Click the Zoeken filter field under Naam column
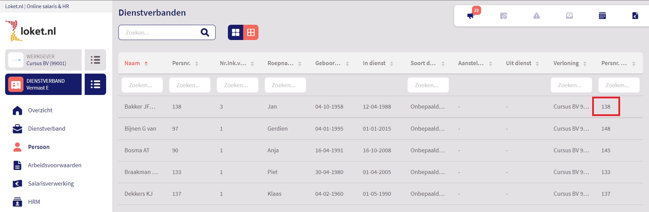649x212 pixels. 142,85
